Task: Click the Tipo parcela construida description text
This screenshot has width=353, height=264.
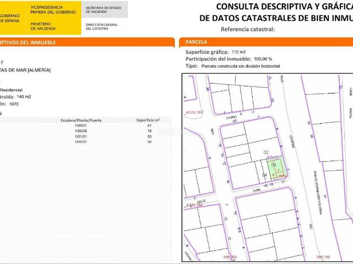Action: point(240,65)
